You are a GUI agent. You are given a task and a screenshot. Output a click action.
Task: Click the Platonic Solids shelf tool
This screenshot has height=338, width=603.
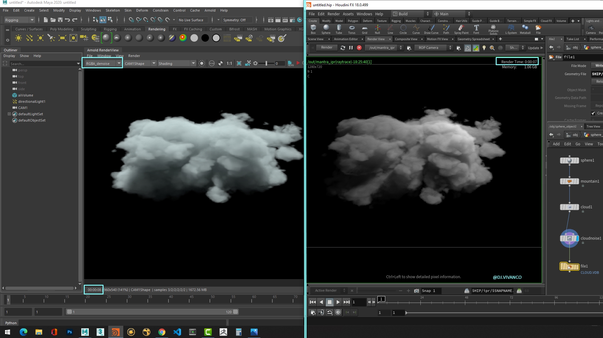click(x=493, y=29)
